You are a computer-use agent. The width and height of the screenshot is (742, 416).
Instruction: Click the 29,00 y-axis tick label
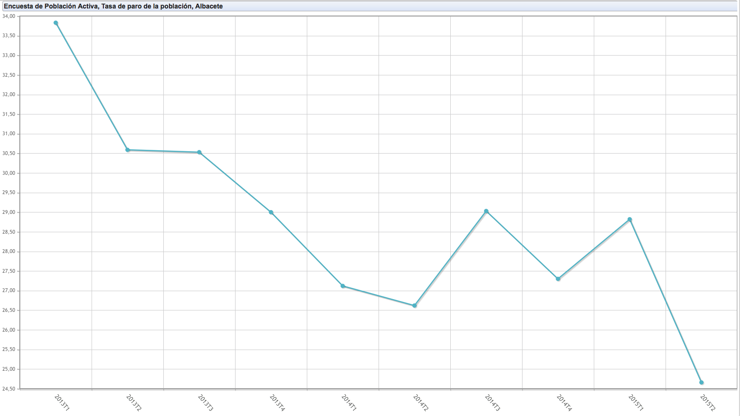(x=8, y=212)
